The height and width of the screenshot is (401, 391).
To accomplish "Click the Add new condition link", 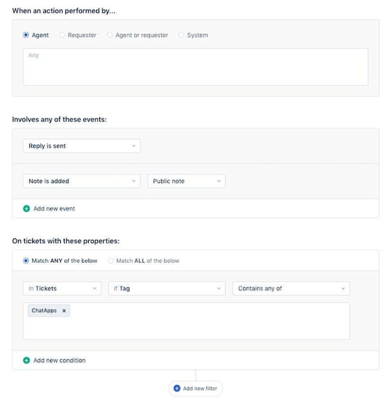I will [59, 360].
